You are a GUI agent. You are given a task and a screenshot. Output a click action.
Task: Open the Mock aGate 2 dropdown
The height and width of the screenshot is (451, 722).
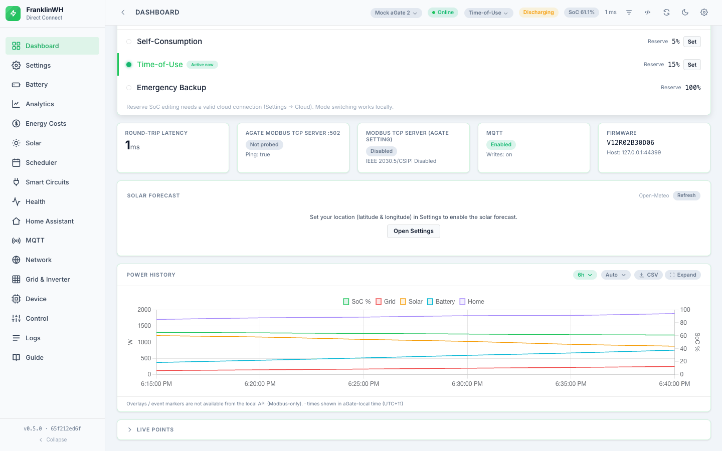[396, 13]
